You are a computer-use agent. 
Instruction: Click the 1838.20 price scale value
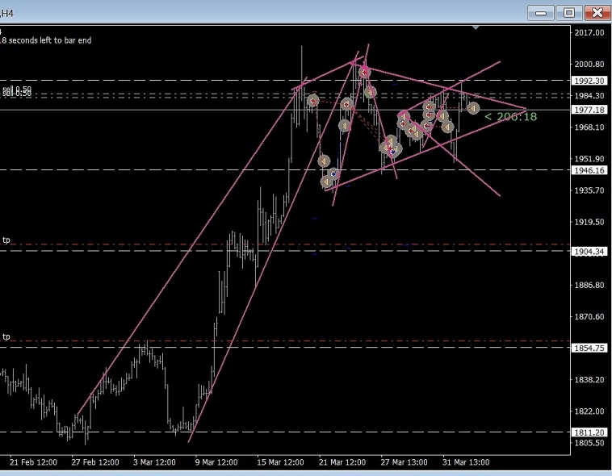coord(589,380)
